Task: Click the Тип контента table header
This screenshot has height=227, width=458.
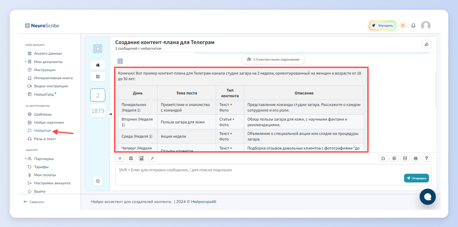Action: 230,93
